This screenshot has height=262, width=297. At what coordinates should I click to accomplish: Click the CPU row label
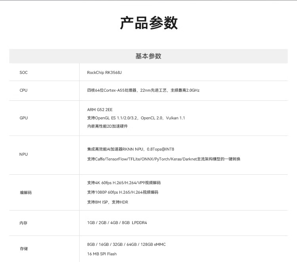[23, 90]
